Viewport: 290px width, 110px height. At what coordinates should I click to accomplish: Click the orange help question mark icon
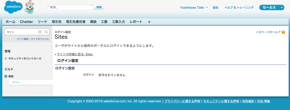tap(283, 32)
